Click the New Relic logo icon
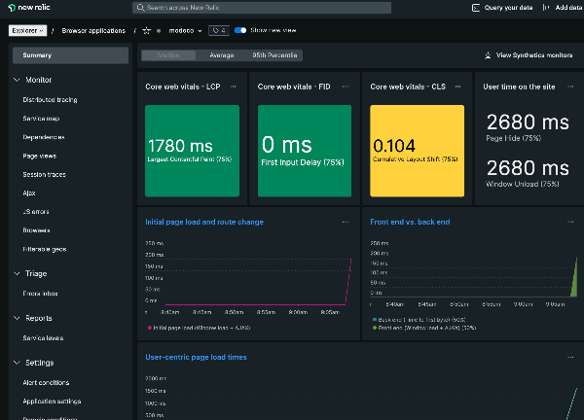Image resolution: width=584 pixels, height=420 pixels. click(12, 8)
